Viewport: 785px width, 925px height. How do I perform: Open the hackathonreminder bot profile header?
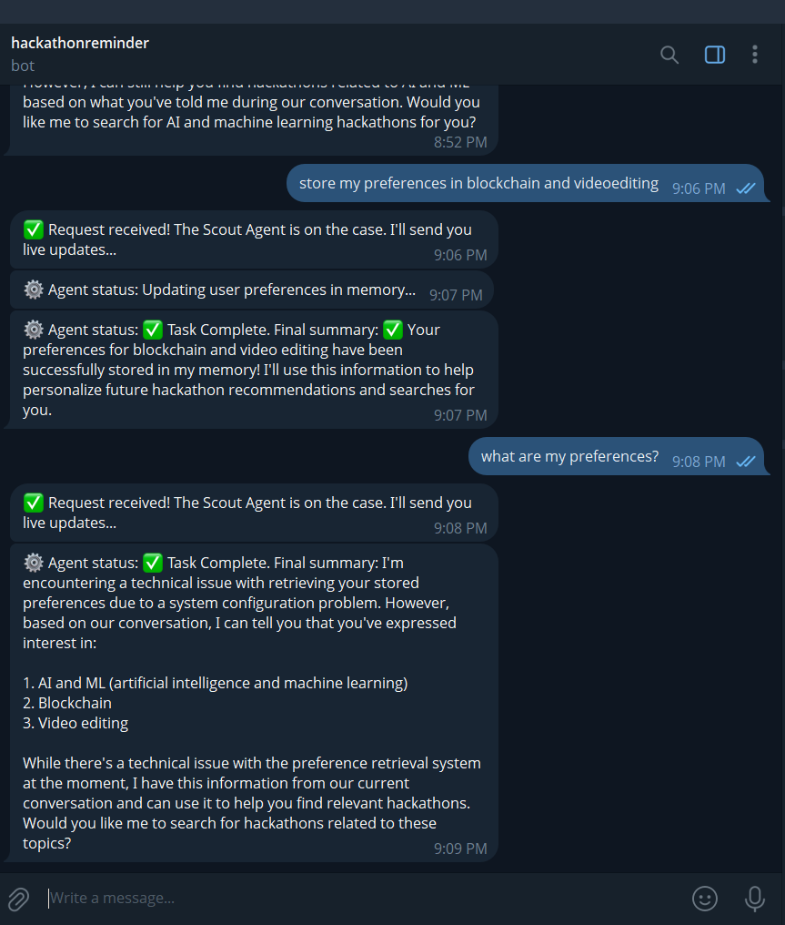[80, 53]
